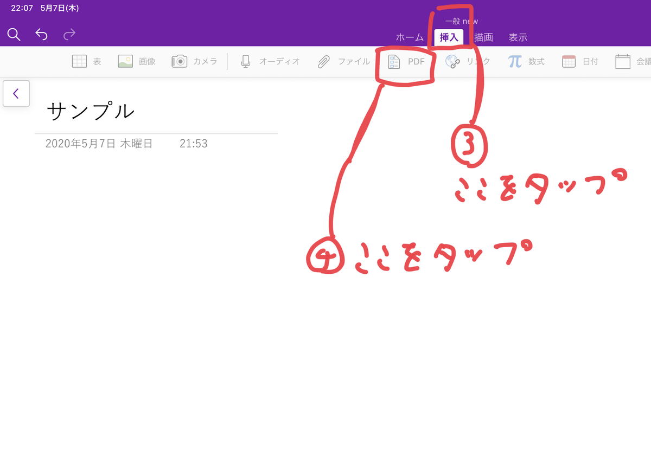The height and width of the screenshot is (464, 651).
Task: Edit the page title サンプル
Action: 90,112
